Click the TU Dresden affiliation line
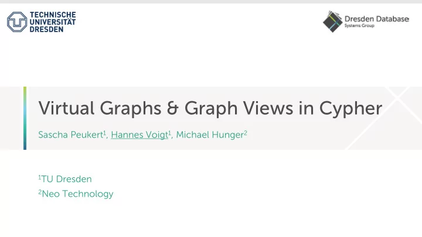Image resolution: width=422 pixels, height=237 pixels. pyautogui.click(x=65, y=179)
